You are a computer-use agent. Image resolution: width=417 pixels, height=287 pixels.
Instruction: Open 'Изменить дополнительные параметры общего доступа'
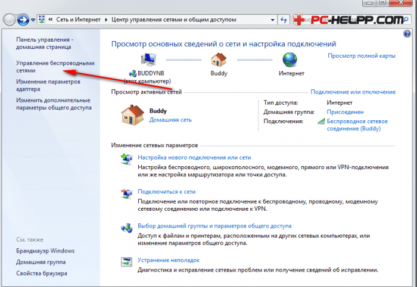(x=54, y=104)
